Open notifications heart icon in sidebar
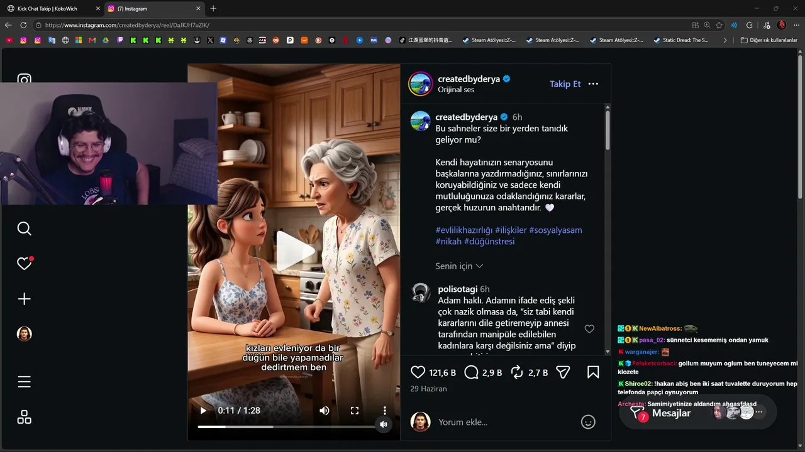805x452 pixels. [24, 264]
